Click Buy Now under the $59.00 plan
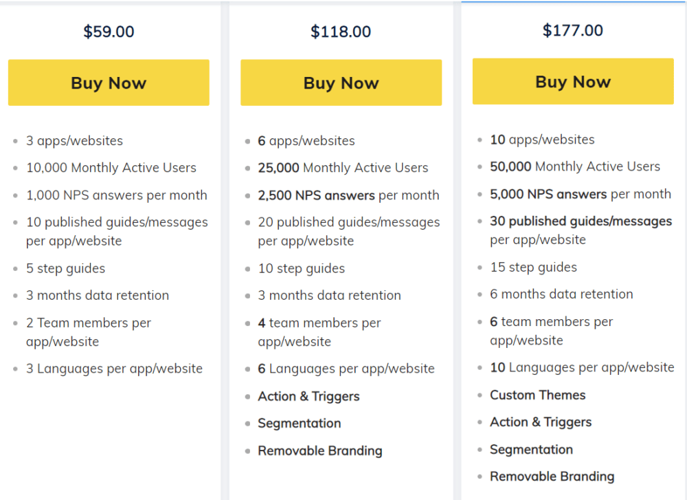The height and width of the screenshot is (500, 687). click(x=109, y=83)
